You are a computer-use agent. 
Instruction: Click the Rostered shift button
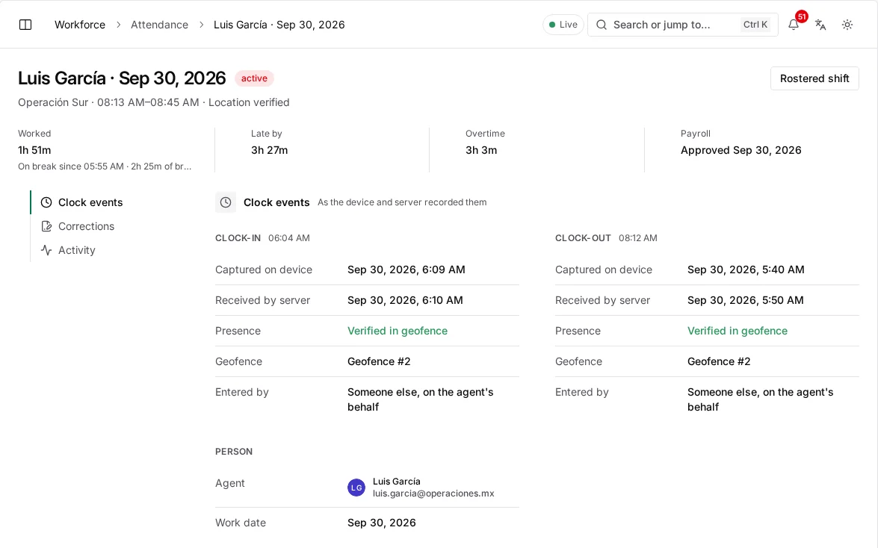click(x=814, y=78)
